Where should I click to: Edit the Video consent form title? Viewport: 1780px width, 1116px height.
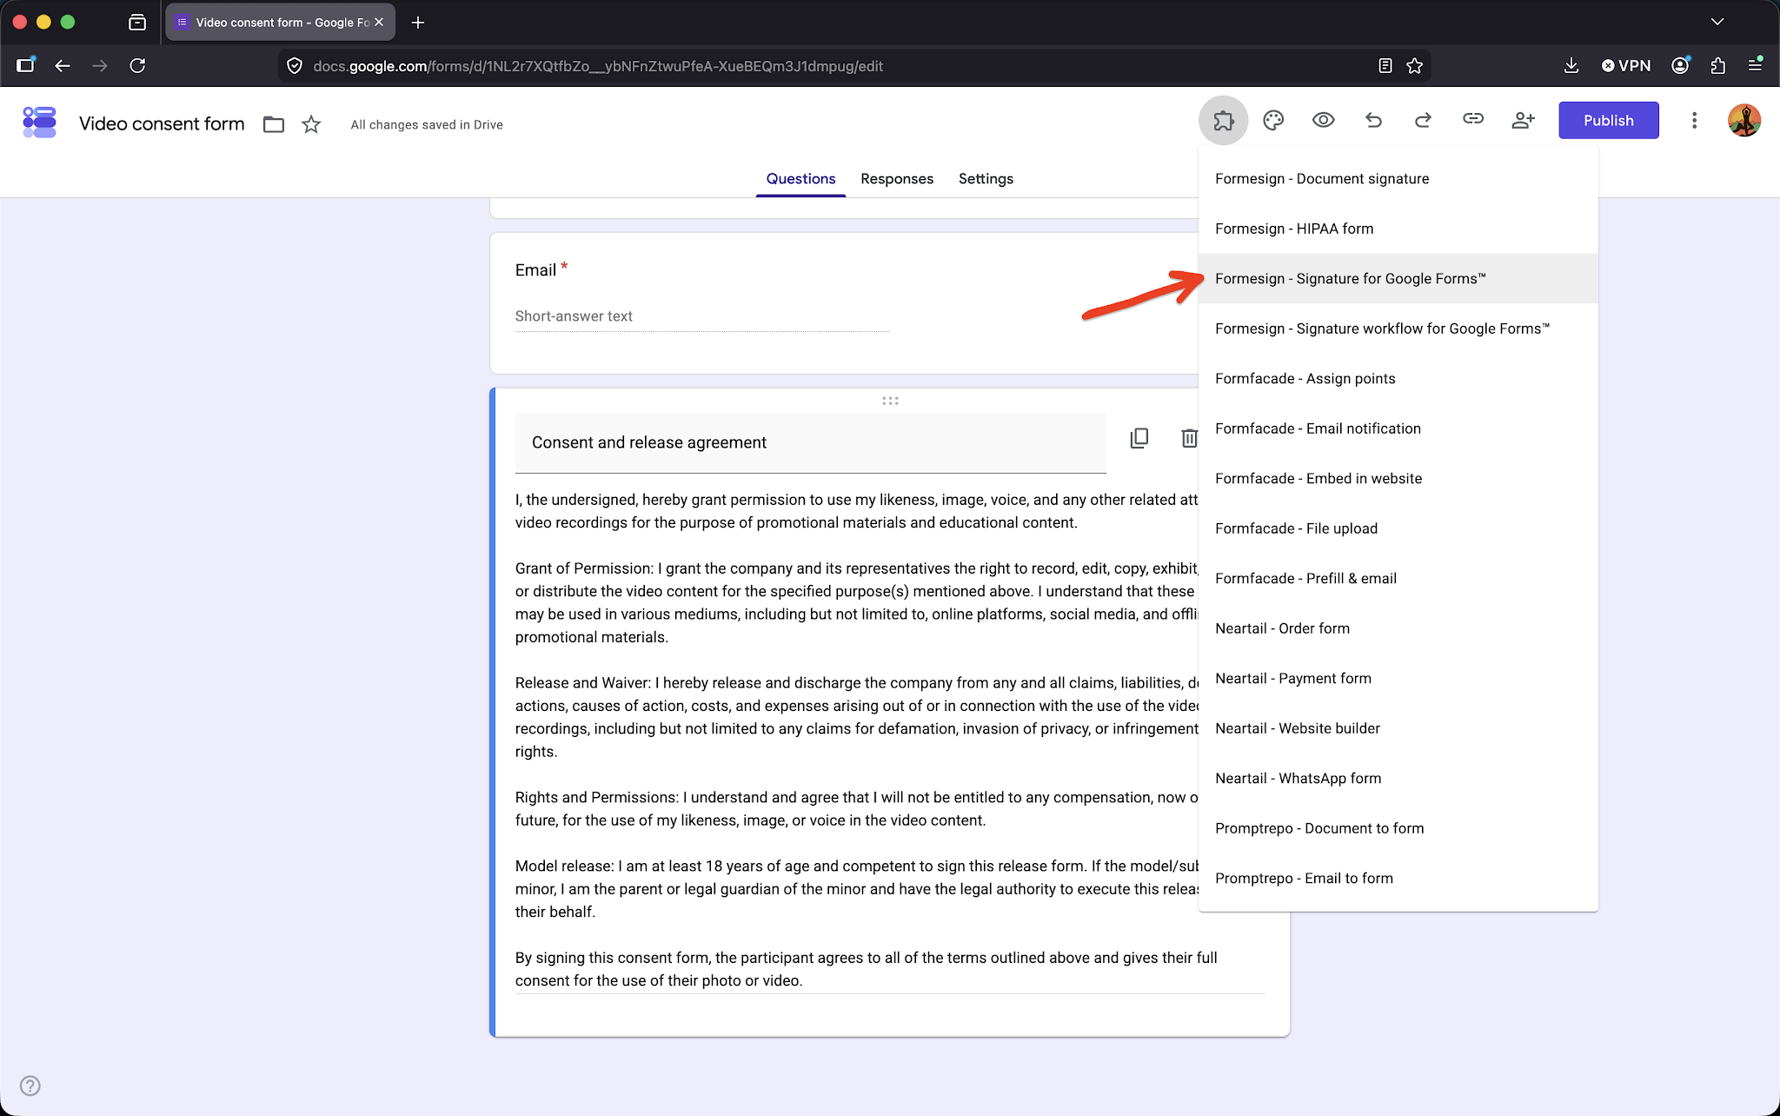click(x=162, y=123)
